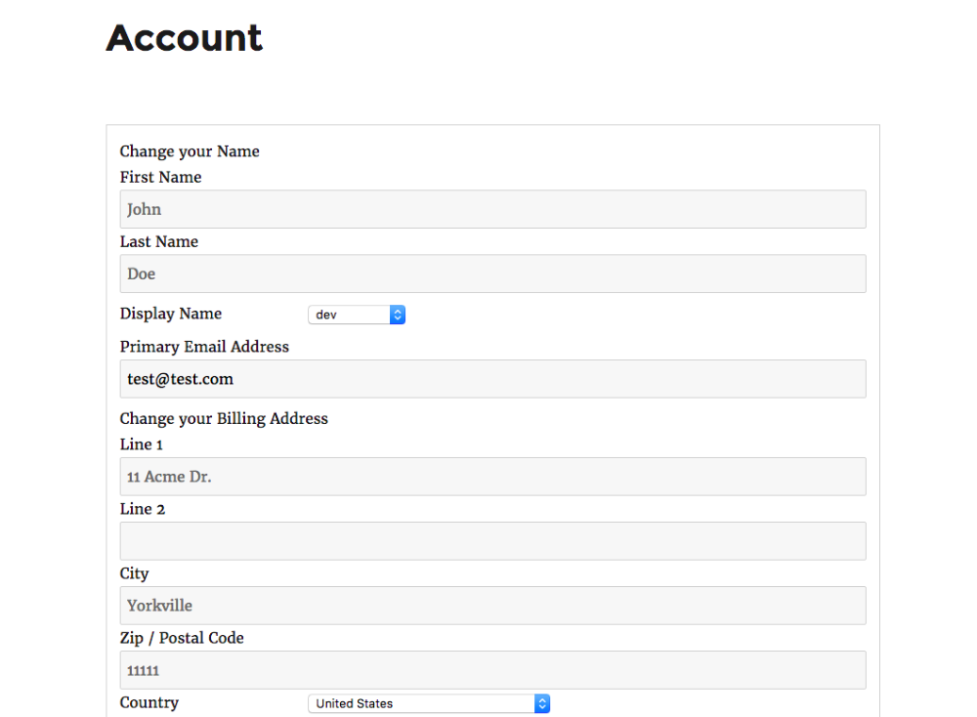Click the 'Display Name' label text
This screenshot has width=977, height=717.
click(x=170, y=314)
